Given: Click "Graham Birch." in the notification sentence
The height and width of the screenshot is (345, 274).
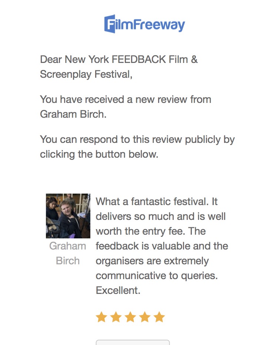Looking at the screenshot, I should pyautogui.click(x=73, y=114).
